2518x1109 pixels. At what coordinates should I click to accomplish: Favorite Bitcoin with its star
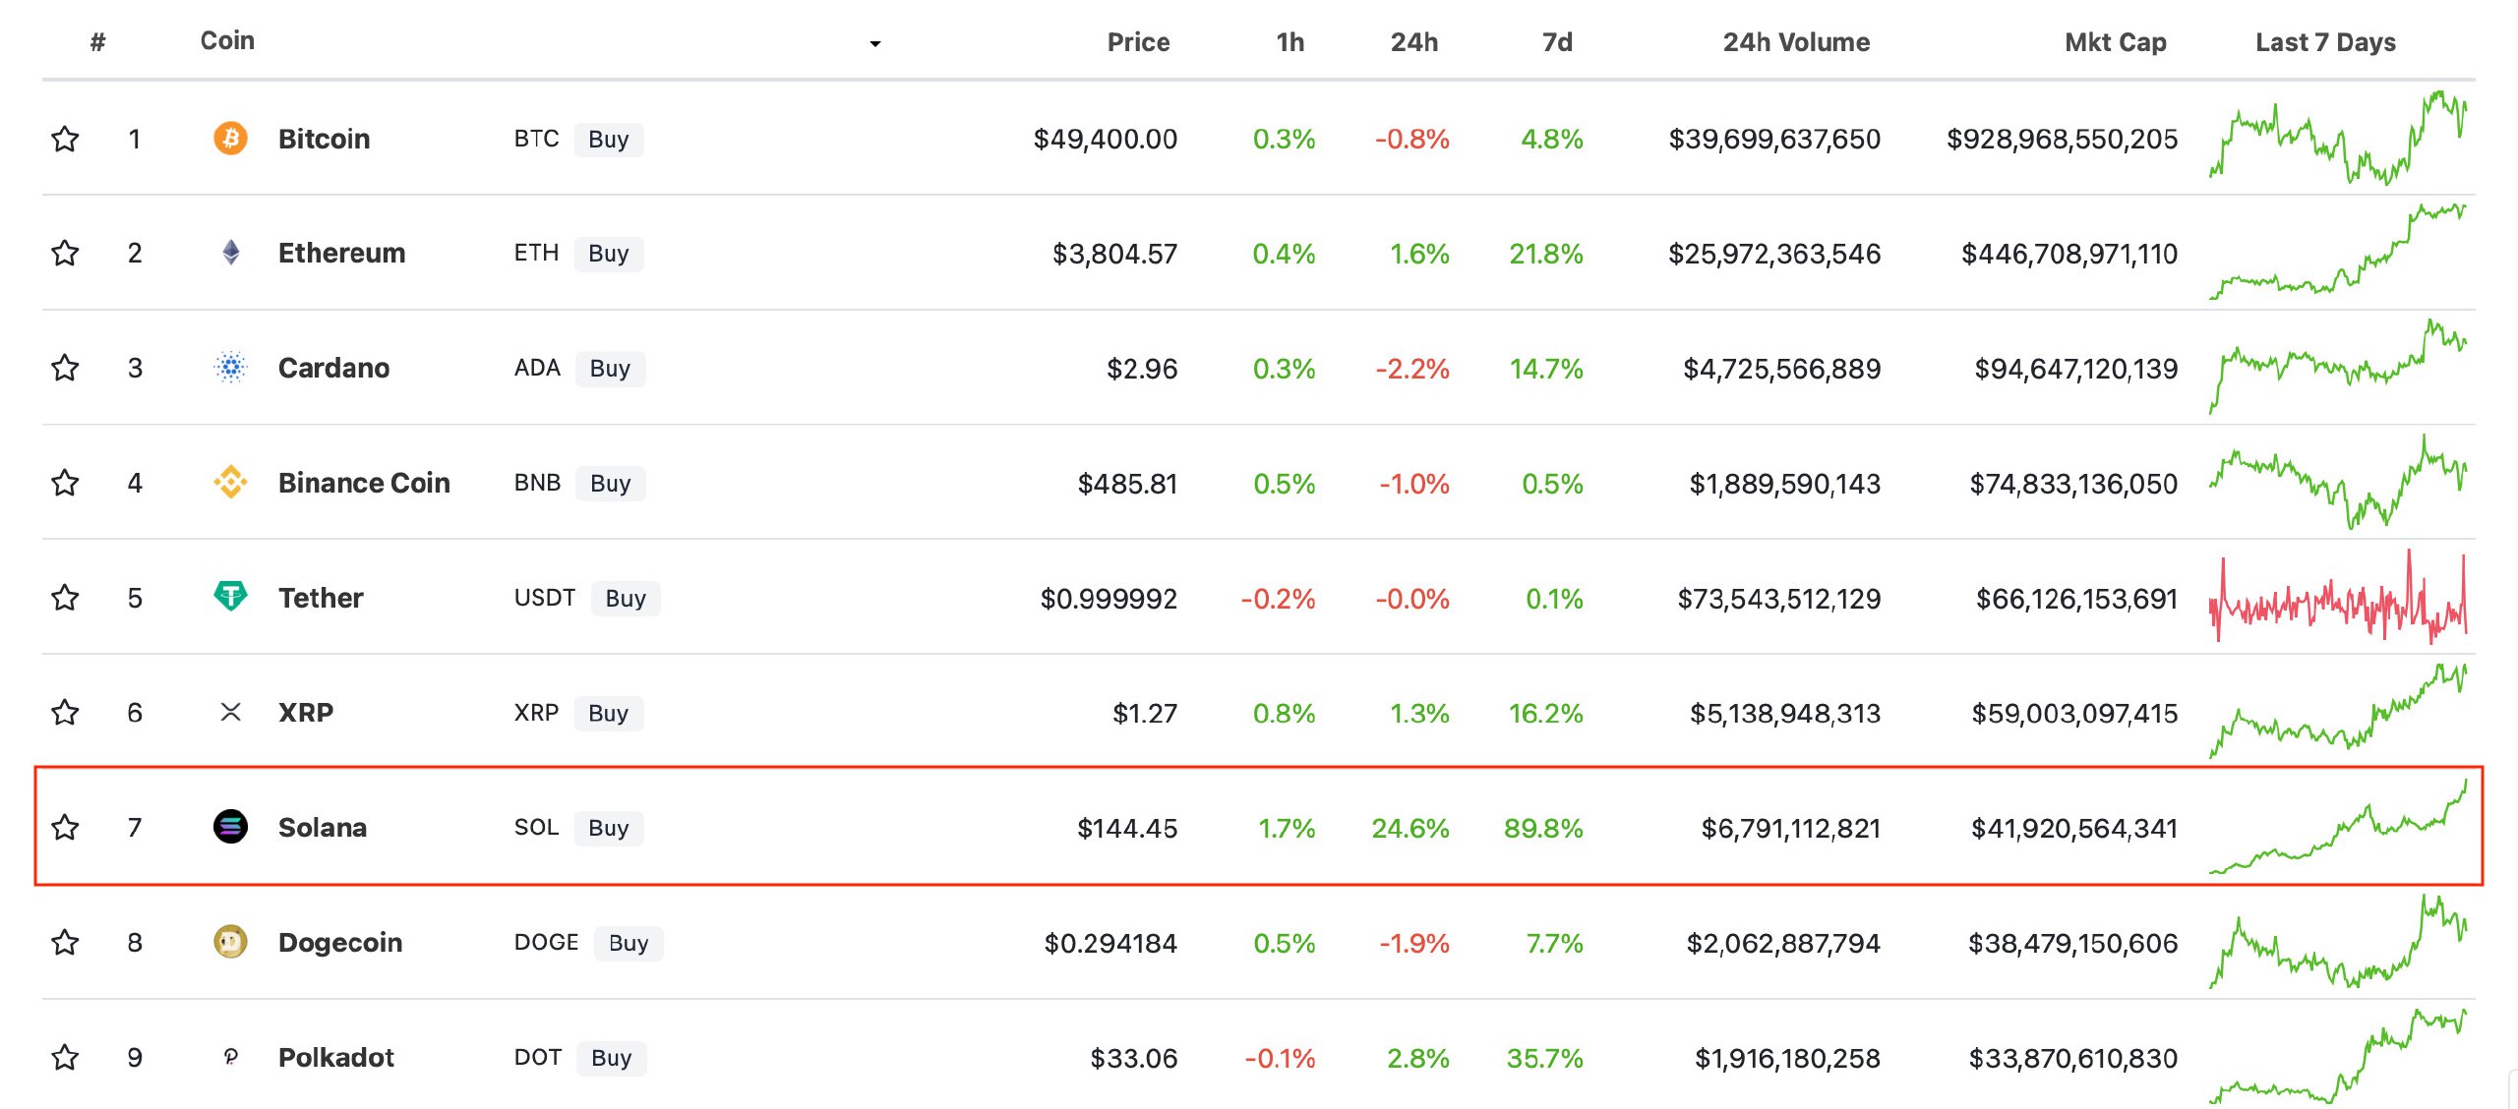point(65,139)
